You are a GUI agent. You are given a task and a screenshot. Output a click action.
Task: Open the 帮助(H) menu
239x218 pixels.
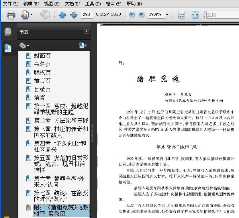134,4
